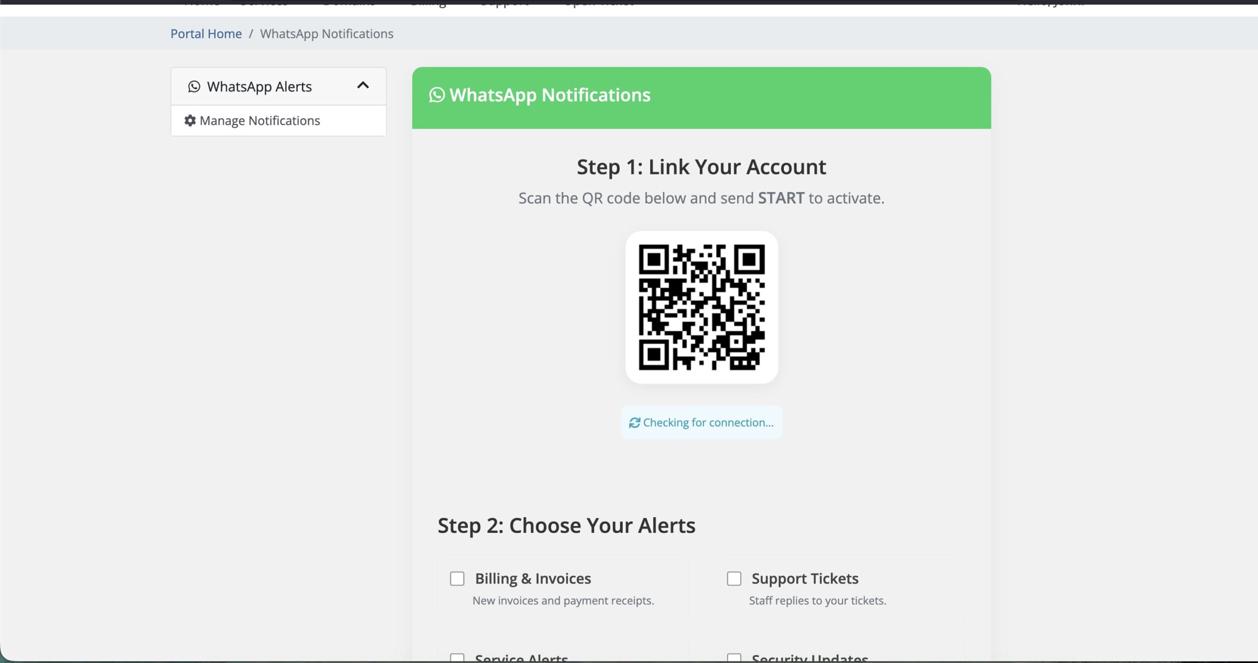1258x663 pixels.
Task: Click the Staff replies to your tickets description
Action: (818, 601)
